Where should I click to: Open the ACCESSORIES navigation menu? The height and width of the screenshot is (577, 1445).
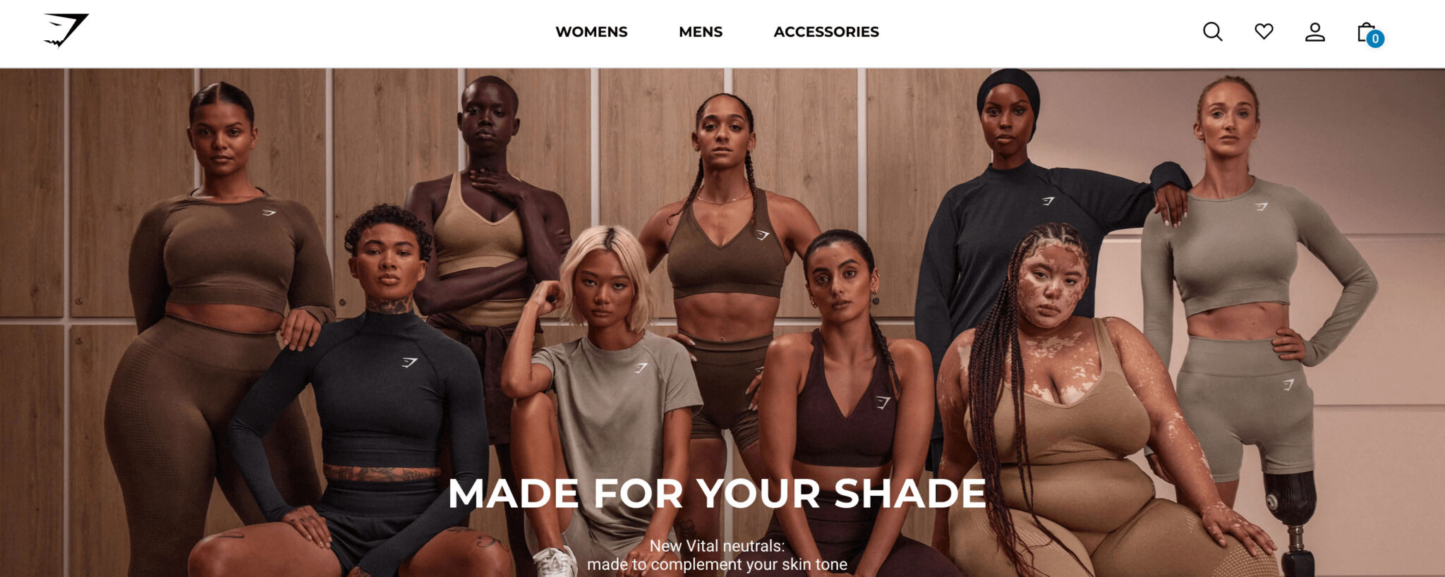826,32
